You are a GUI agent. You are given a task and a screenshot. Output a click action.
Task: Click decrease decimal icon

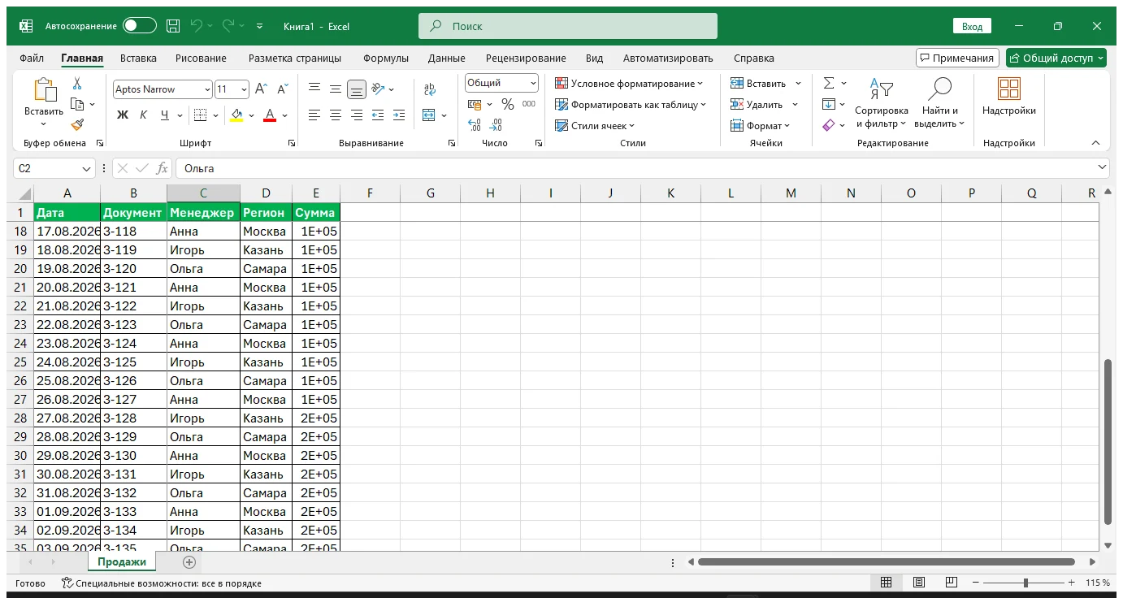pyautogui.click(x=496, y=125)
